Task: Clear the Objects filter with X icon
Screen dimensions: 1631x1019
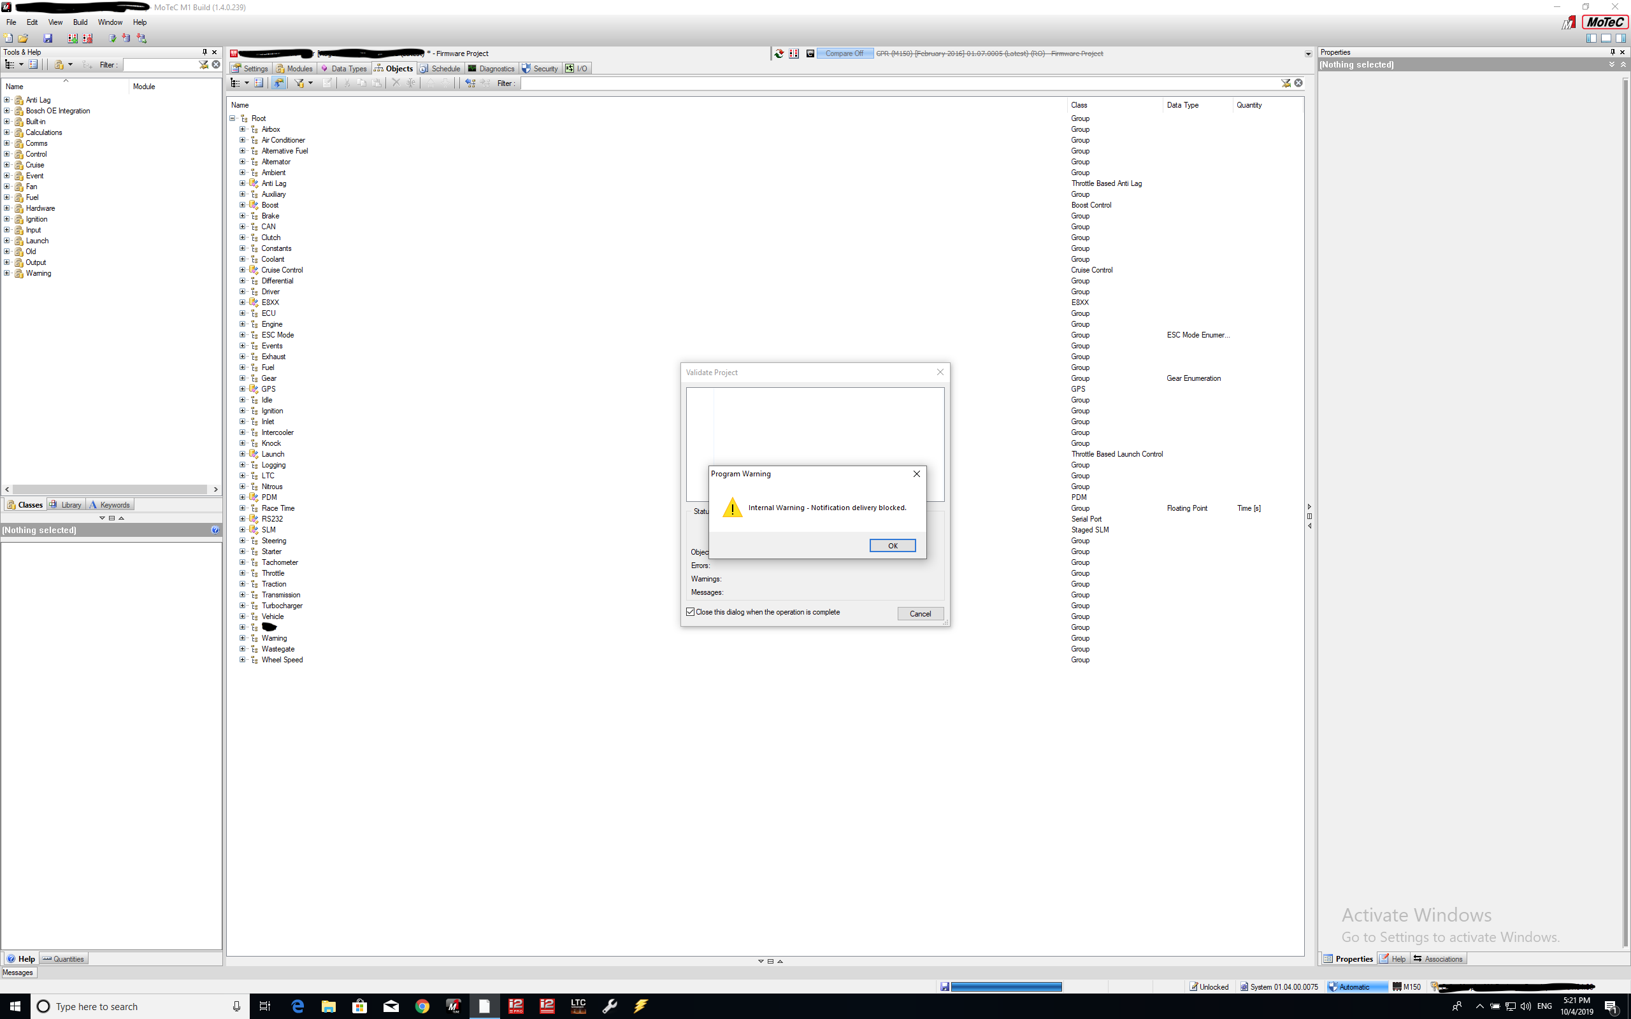Action: [1298, 83]
